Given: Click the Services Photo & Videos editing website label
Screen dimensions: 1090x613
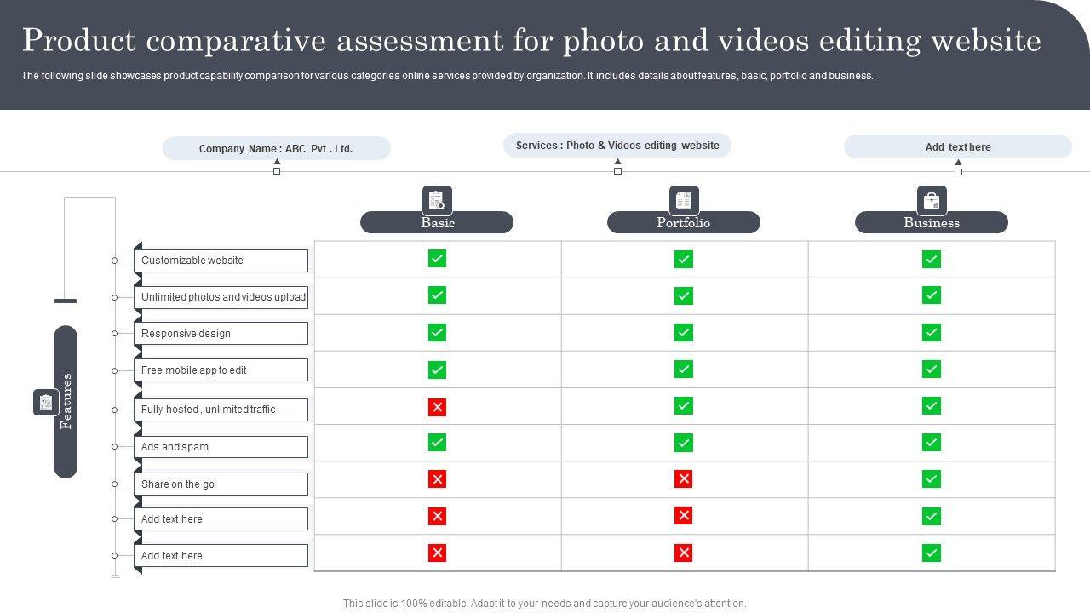Looking at the screenshot, I should point(617,146).
